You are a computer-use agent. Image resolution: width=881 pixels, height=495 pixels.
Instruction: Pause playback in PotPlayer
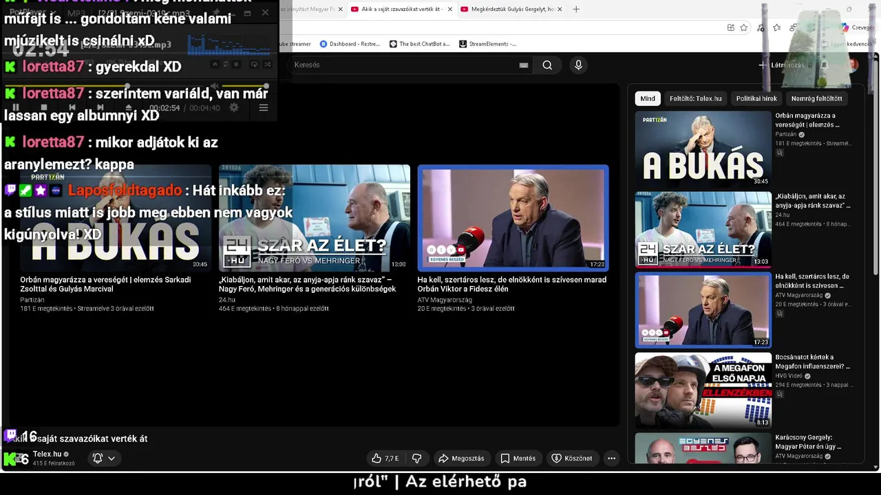16,107
